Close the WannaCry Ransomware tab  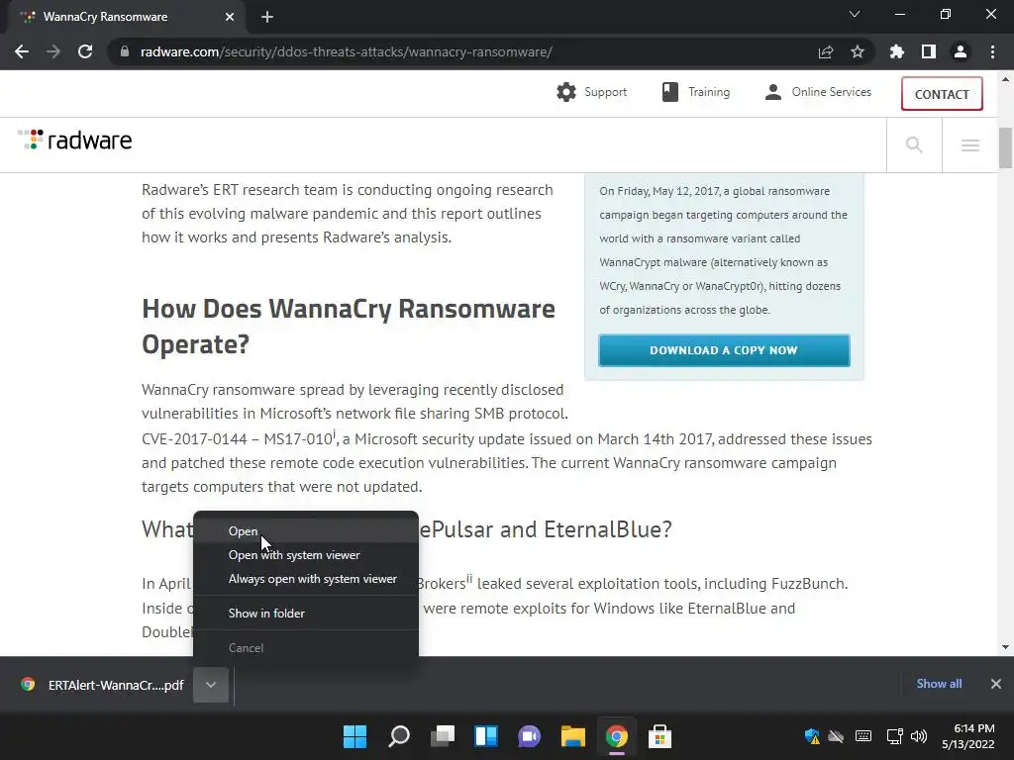pyautogui.click(x=230, y=18)
